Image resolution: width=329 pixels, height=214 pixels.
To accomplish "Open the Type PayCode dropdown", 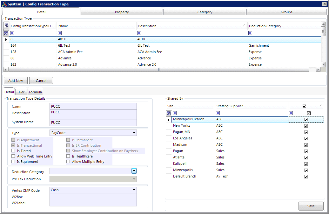I will (134, 133).
